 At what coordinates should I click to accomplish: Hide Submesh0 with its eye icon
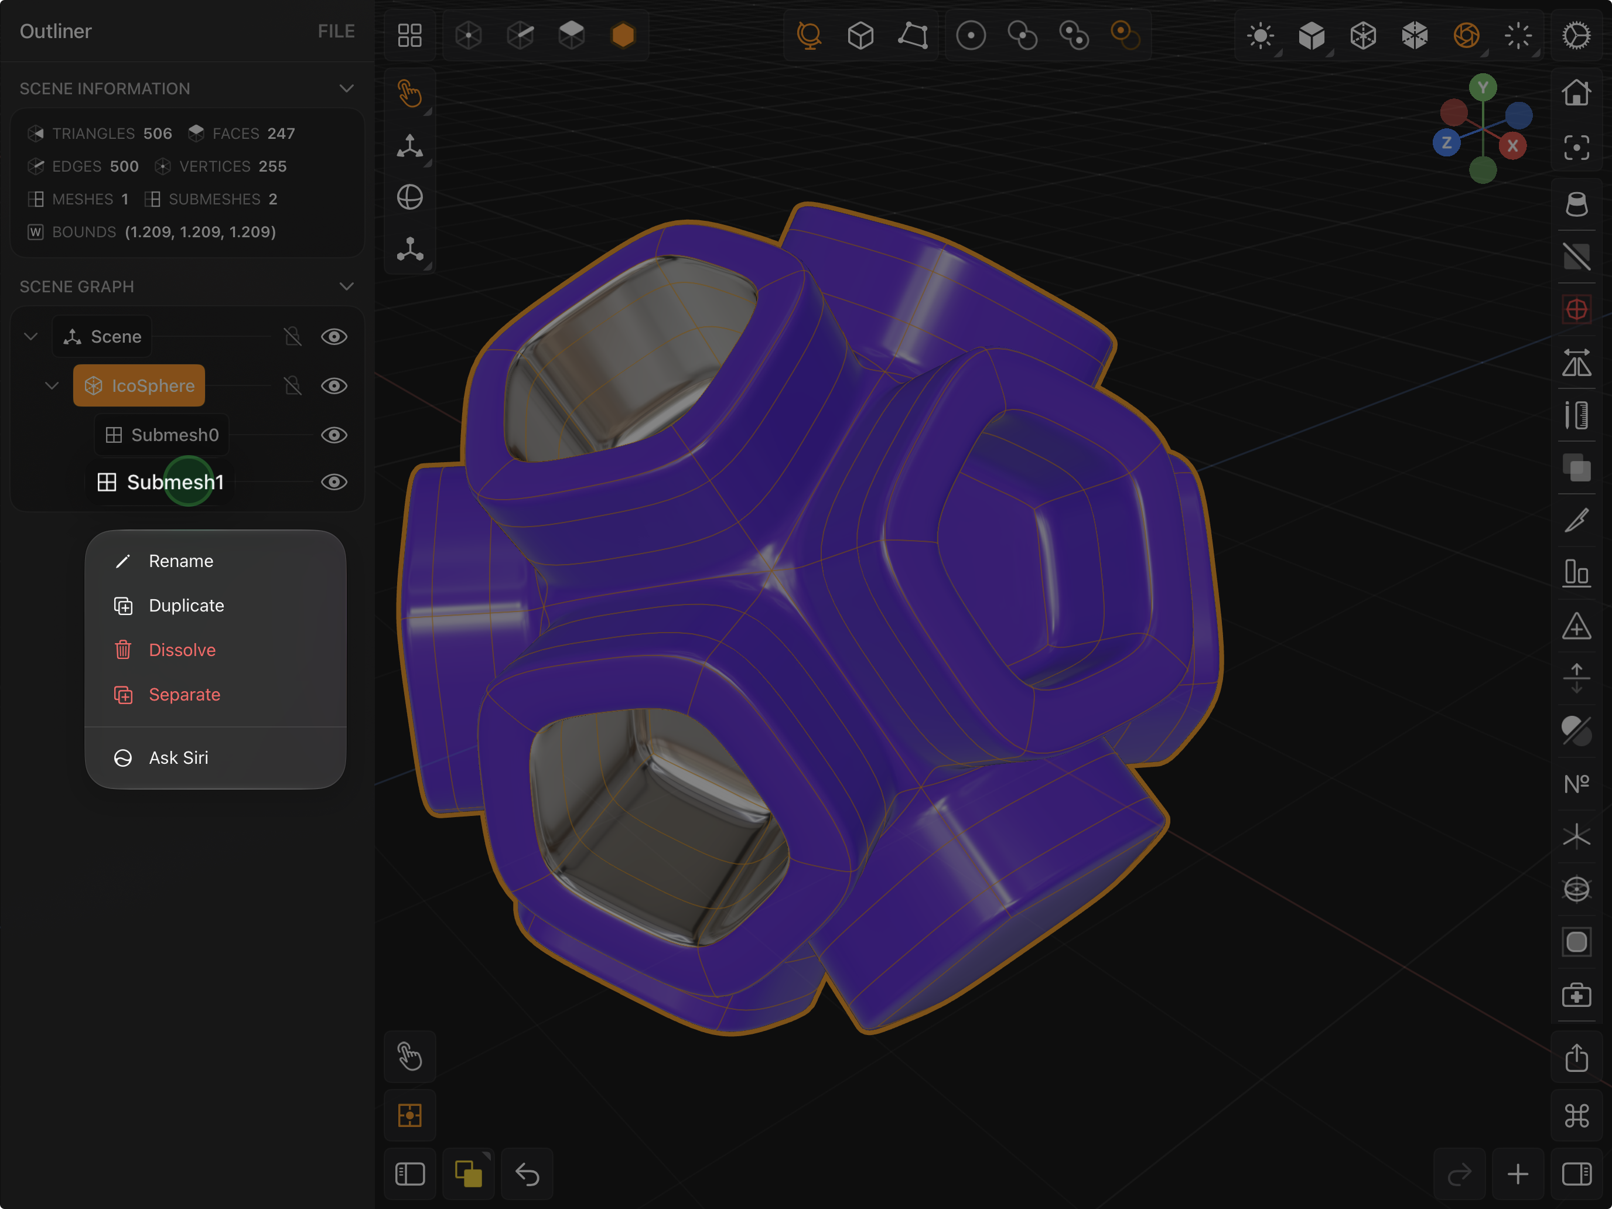(334, 435)
